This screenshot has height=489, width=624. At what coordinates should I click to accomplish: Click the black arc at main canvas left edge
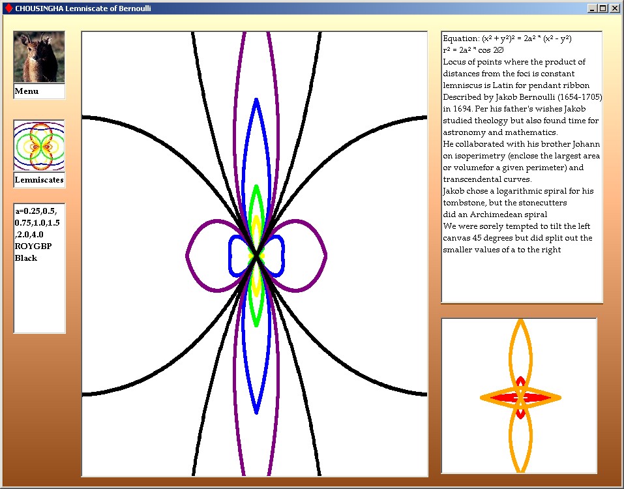tap(88, 117)
